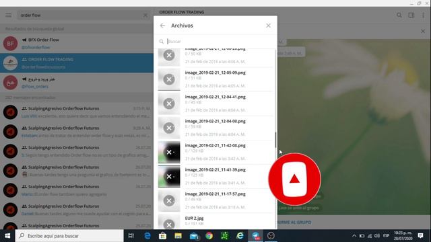Toggle the chat info side panel

point(411,15)
